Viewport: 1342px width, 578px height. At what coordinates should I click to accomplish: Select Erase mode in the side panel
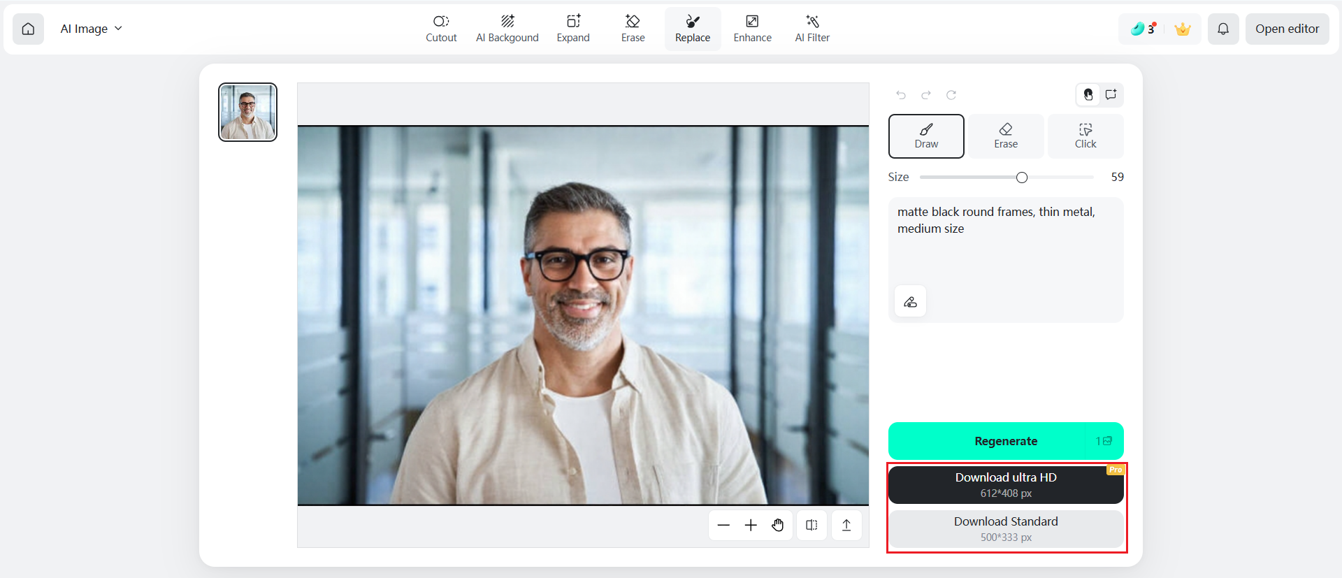point(1006,136)
